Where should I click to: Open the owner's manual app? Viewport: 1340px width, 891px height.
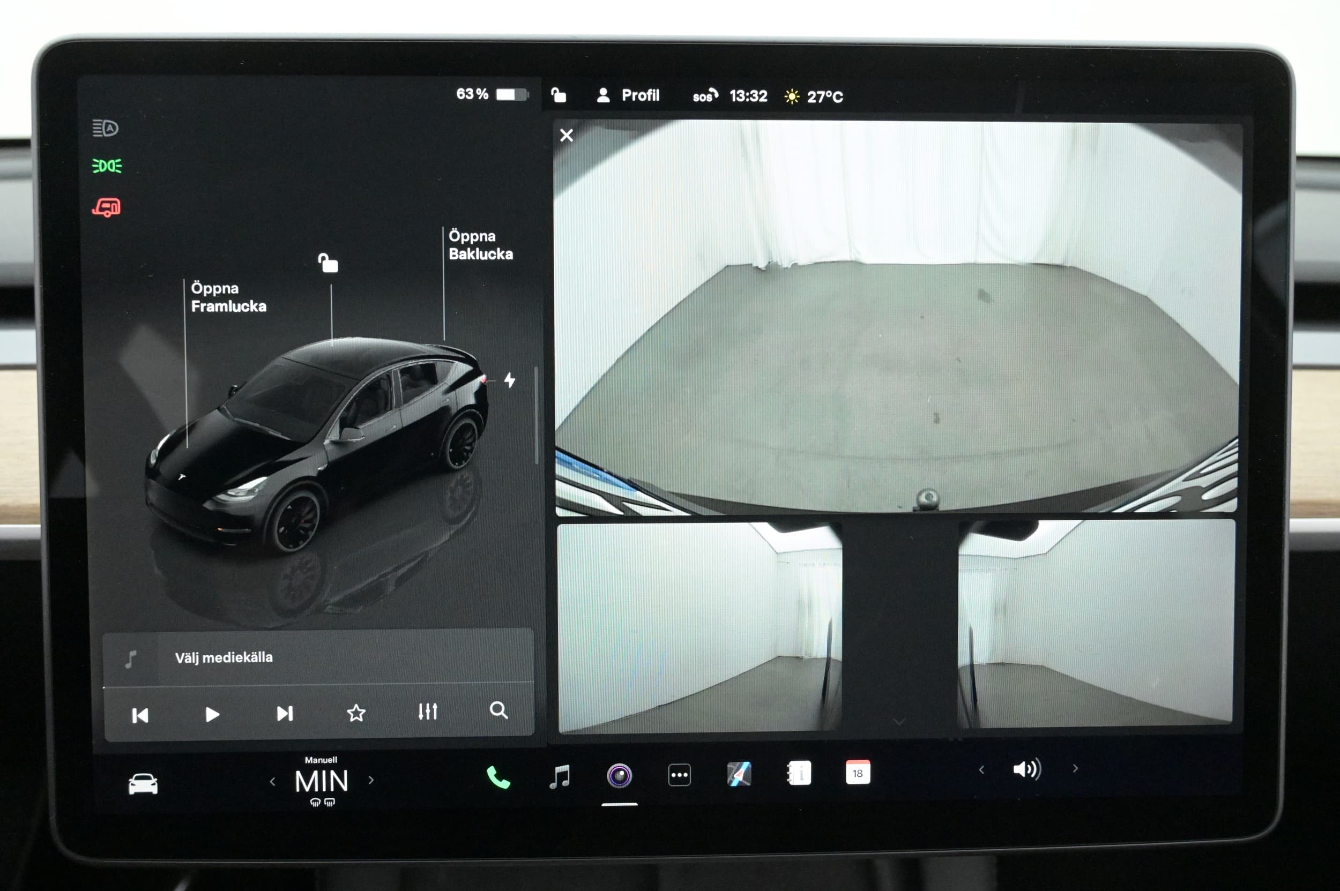[x=799, y=773]
